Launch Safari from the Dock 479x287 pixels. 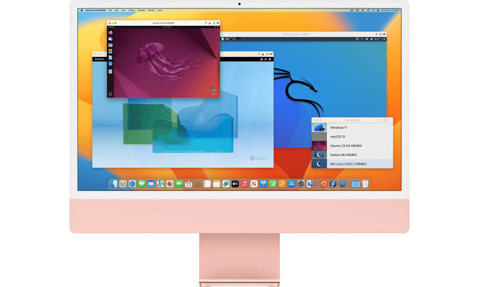pyautogui.click(x=132, y=184)
